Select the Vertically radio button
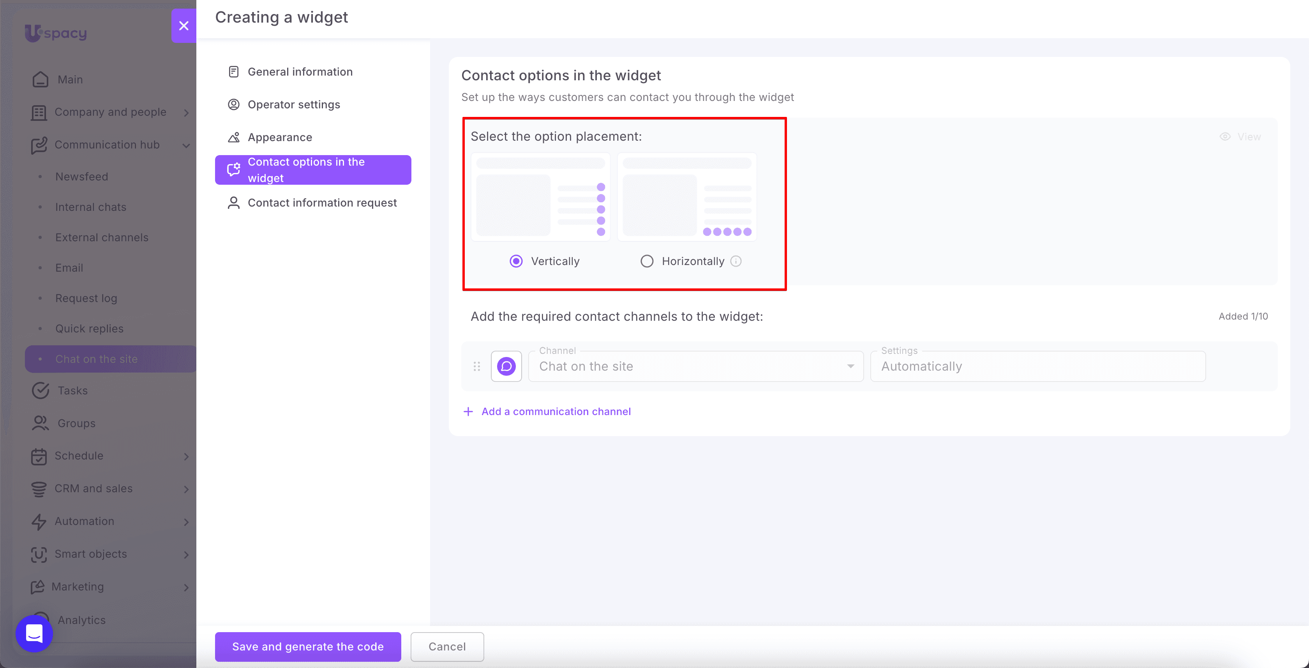The height and width of the screenshot is (668, 1309). [x=516, y=261]
